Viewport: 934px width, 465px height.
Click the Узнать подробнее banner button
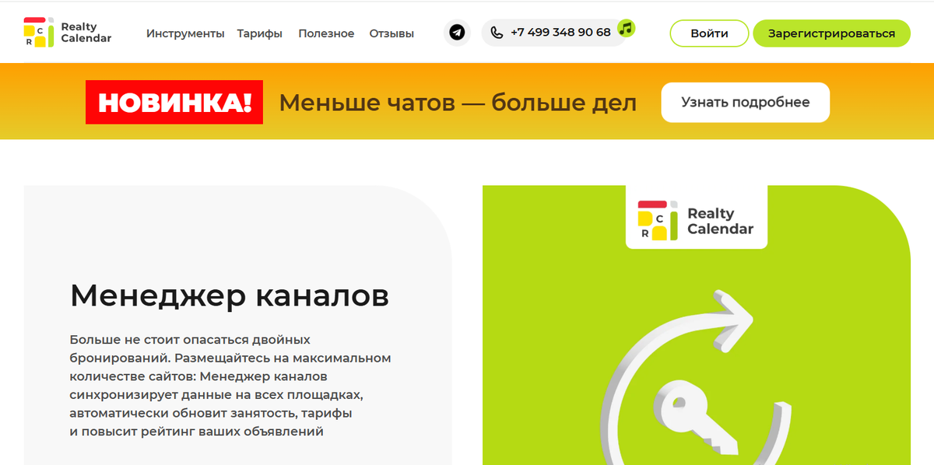pyautogui.click(x=746, y=102)
